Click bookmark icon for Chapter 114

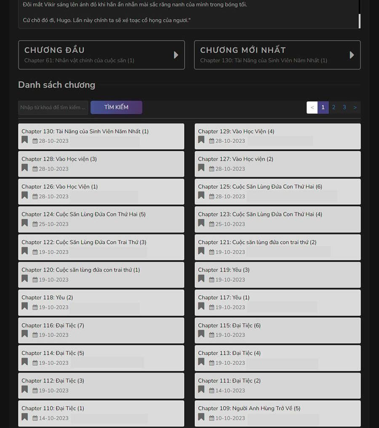click(25, 362)
